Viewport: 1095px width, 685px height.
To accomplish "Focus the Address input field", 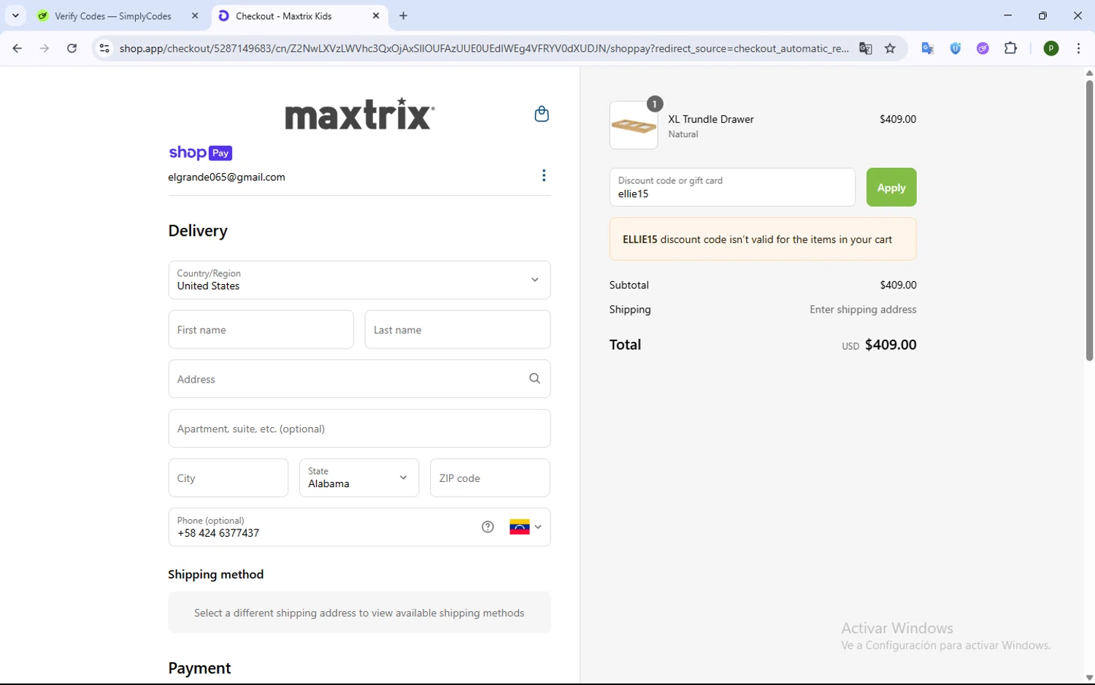I will (359, 378).
